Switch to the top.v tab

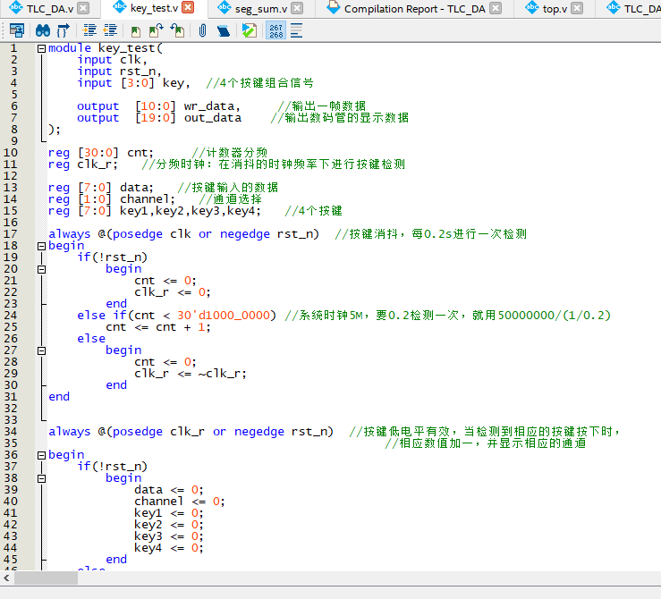[x=555, y=9]
